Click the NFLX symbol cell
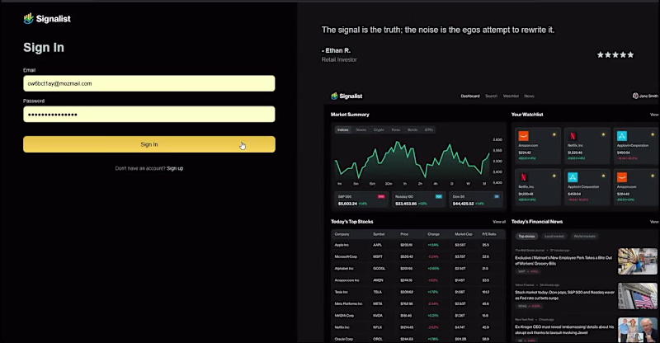The image size is (660, 343). coord(378,327)
